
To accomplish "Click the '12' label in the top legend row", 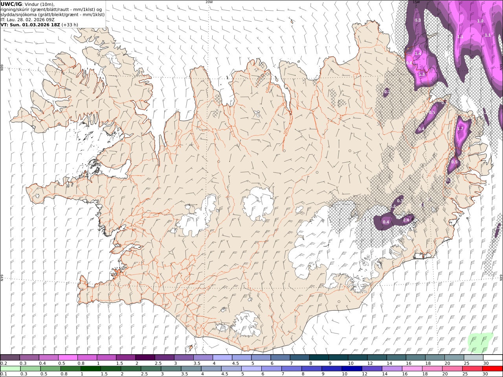I will point(370,363).
